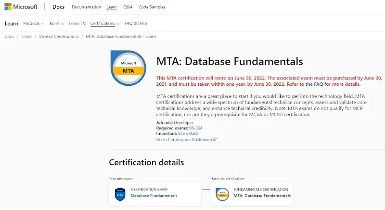Click the "FUNDAMENTALS CERTIFICATION" card label

[261, 189]
